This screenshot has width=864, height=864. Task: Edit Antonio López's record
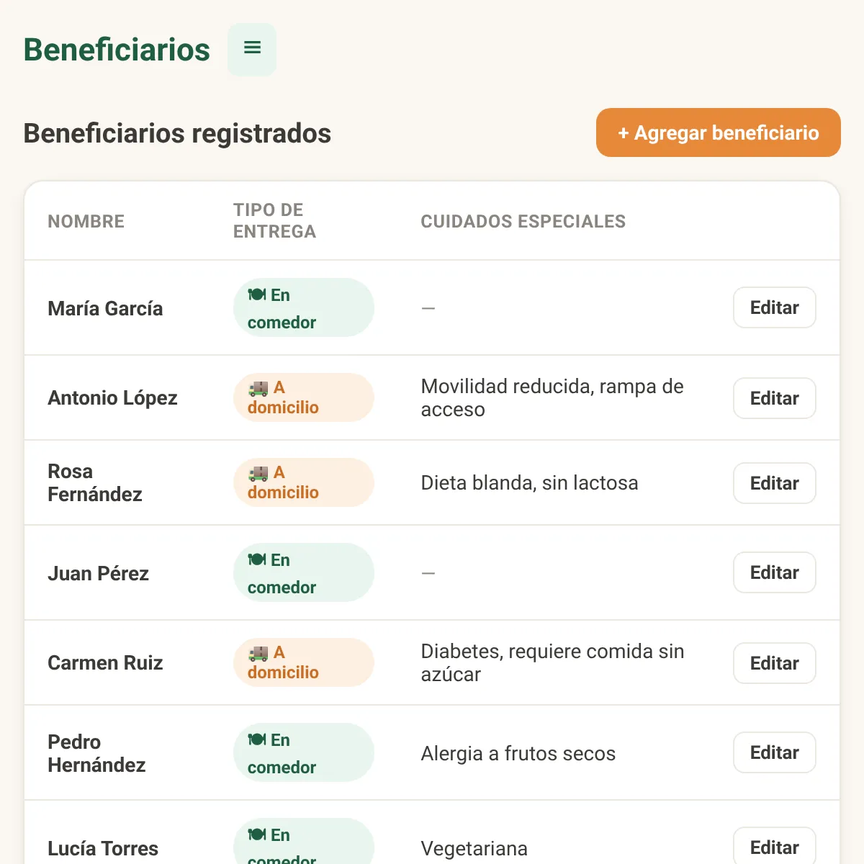click(x=775, y=398)
